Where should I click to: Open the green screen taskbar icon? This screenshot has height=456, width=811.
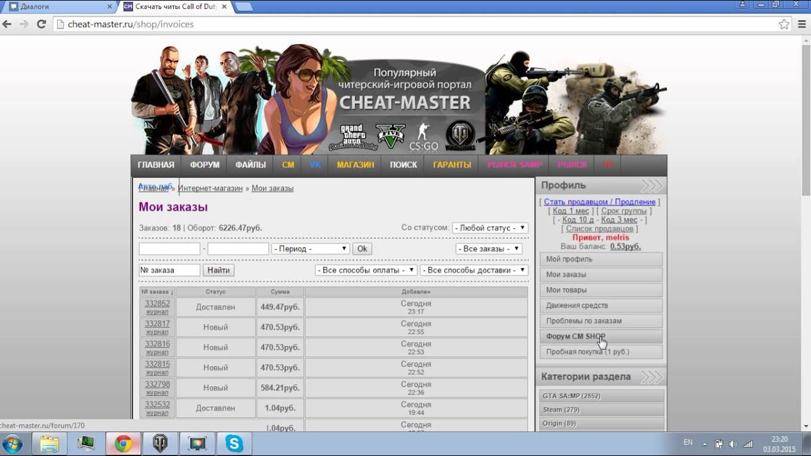[x=86, y=443]
